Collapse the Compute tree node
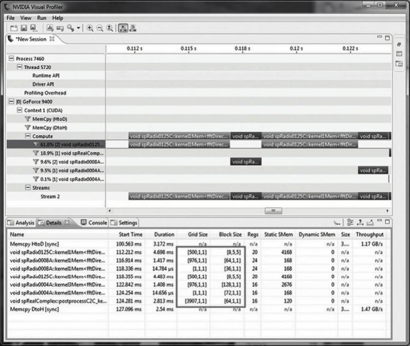Image resolution: width=410 pixels, height=346 pixels. pos(28,136)
